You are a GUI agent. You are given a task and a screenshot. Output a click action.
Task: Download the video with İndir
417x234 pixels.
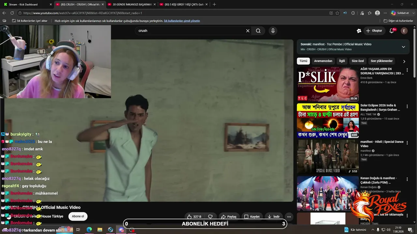coord(274,216)
